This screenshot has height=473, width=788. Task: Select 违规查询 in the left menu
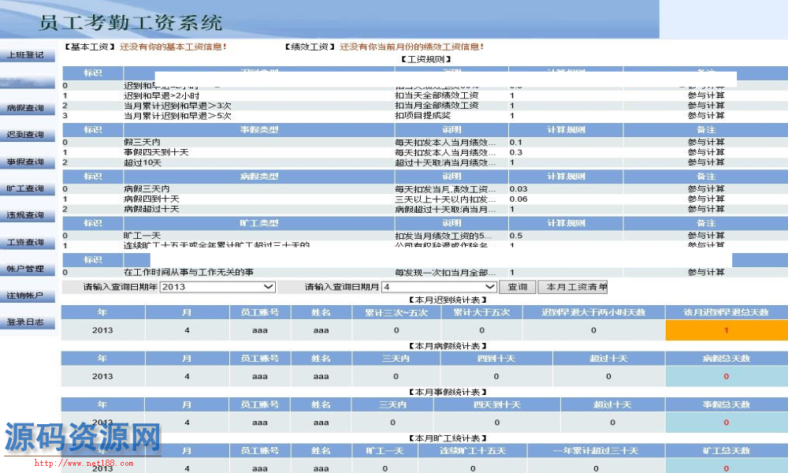pos(25,215)
